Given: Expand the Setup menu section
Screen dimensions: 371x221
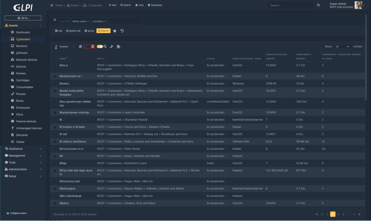Looking at the screenshot, I should coord(23,176).
